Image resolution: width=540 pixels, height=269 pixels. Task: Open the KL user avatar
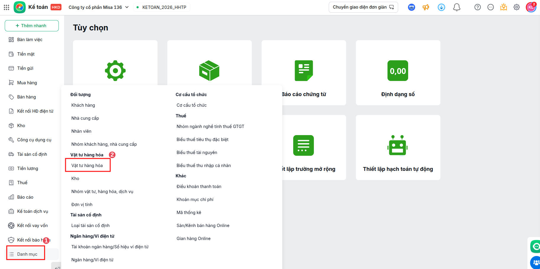coord(531,7)
